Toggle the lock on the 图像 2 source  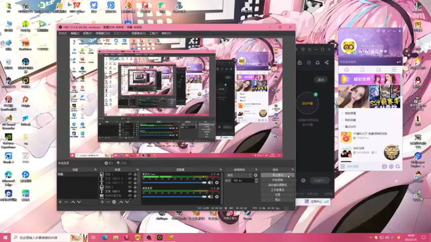(135, 187)
